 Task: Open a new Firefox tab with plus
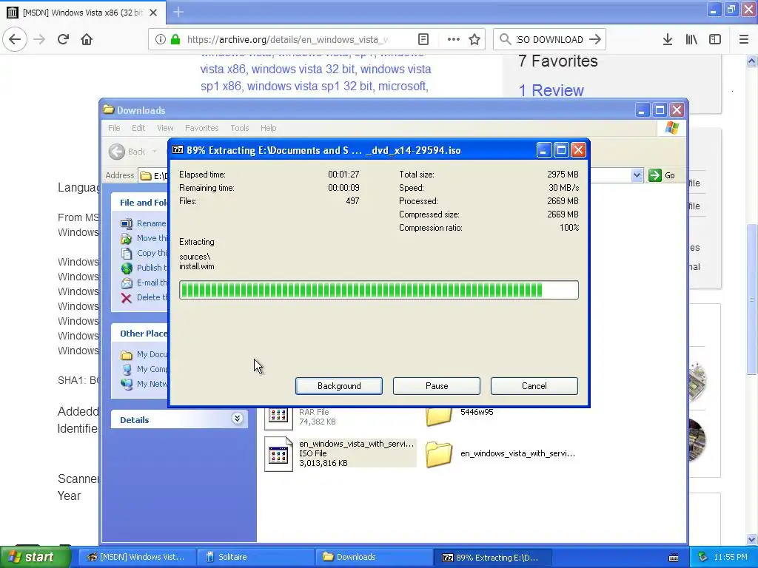click(x=178, y=12)
